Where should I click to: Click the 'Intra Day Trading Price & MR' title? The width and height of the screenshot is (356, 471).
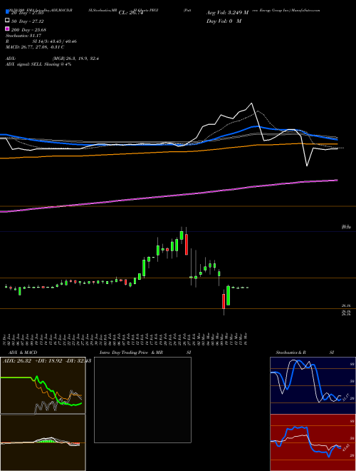[131, 353]
